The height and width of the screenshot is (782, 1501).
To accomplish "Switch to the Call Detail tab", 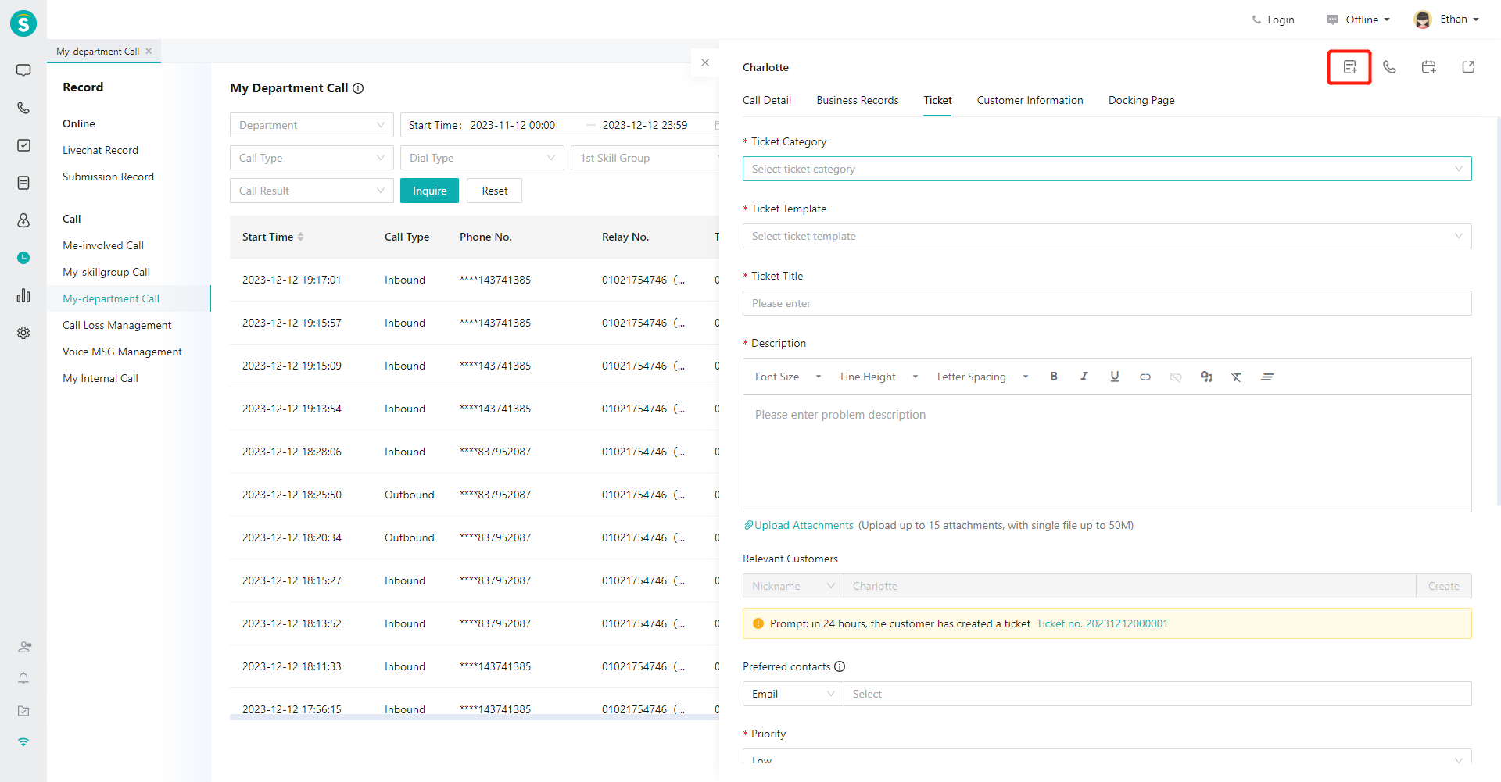I will click(767, 100).
